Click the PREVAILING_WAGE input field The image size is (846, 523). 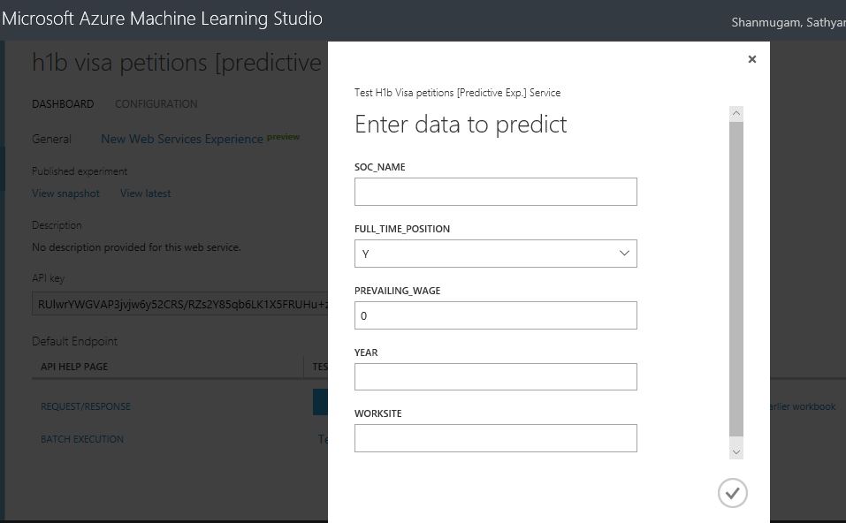tap(495, 315)
